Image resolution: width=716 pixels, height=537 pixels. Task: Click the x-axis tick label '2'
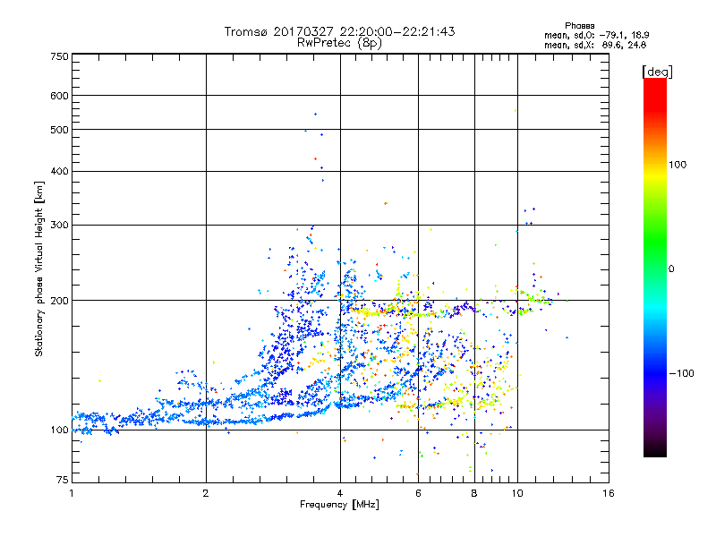tap(206, 493)
